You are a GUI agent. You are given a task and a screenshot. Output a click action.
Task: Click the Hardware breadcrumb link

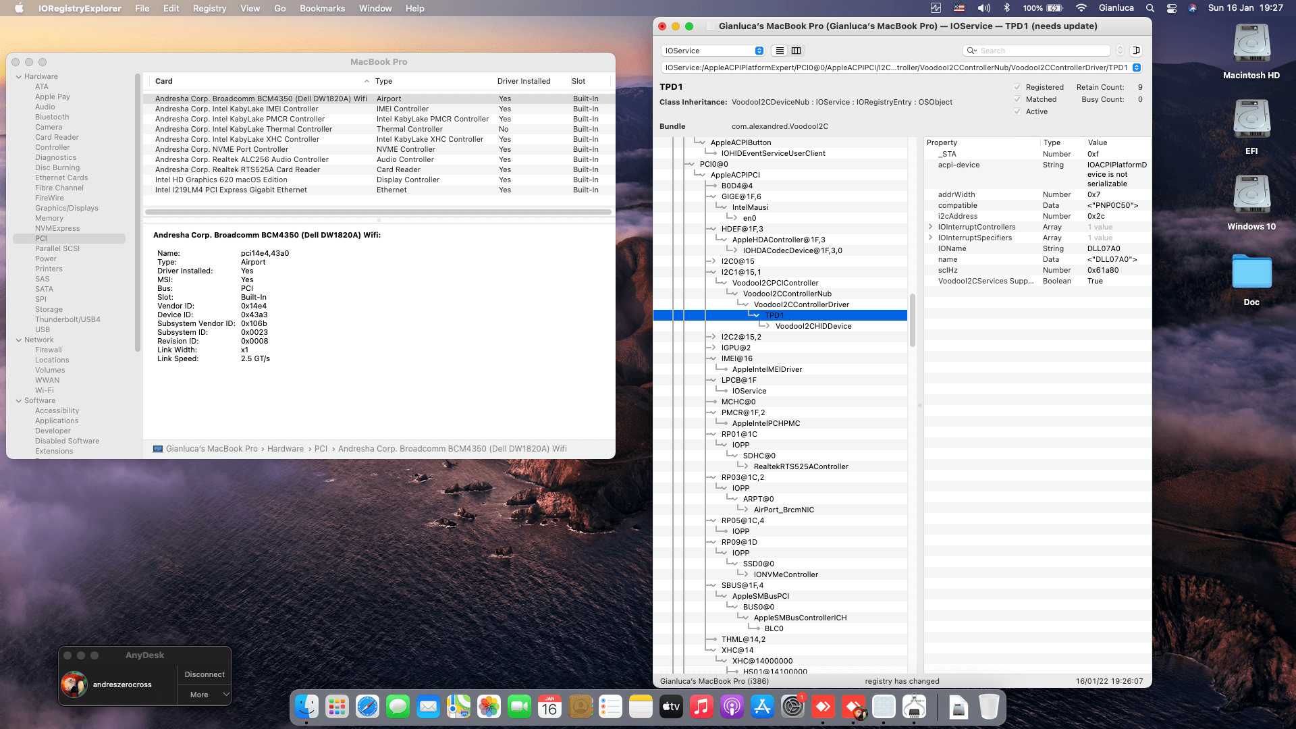(x=285, y=449)
